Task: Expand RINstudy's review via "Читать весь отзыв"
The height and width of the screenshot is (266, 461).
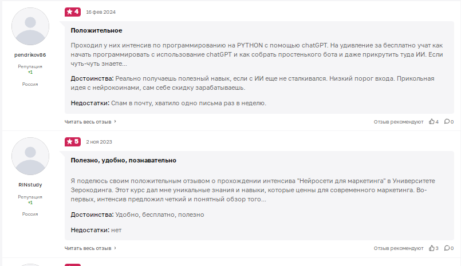Action: click(88, 248)
